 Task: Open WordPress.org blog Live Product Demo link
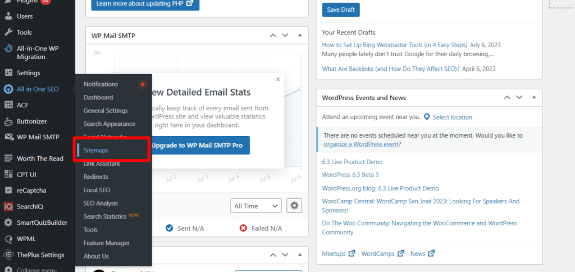380,188
